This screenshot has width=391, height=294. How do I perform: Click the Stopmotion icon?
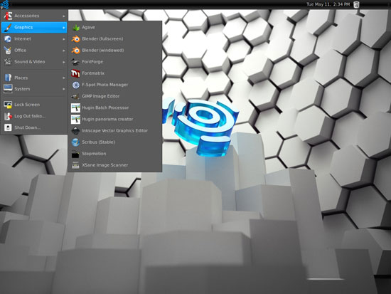click(75, 154)
